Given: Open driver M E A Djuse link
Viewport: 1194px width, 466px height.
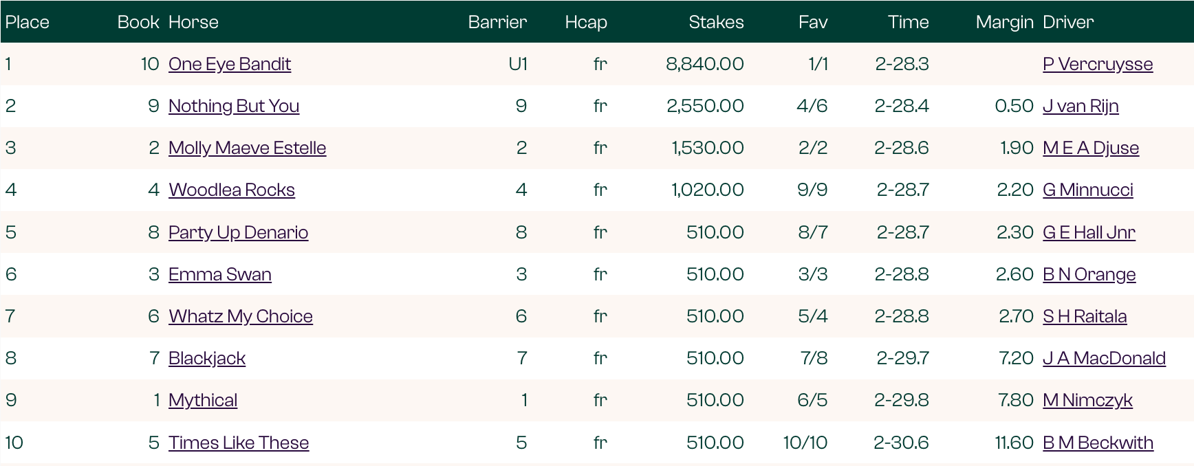Looking at the screenshot, I should 1091,148.
